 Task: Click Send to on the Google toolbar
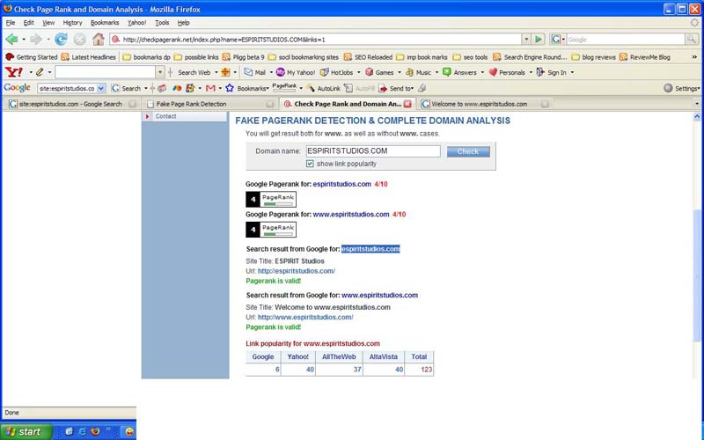point(396,89)
